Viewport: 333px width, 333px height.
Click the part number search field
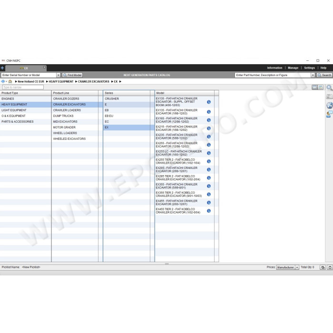coord(273,75)
